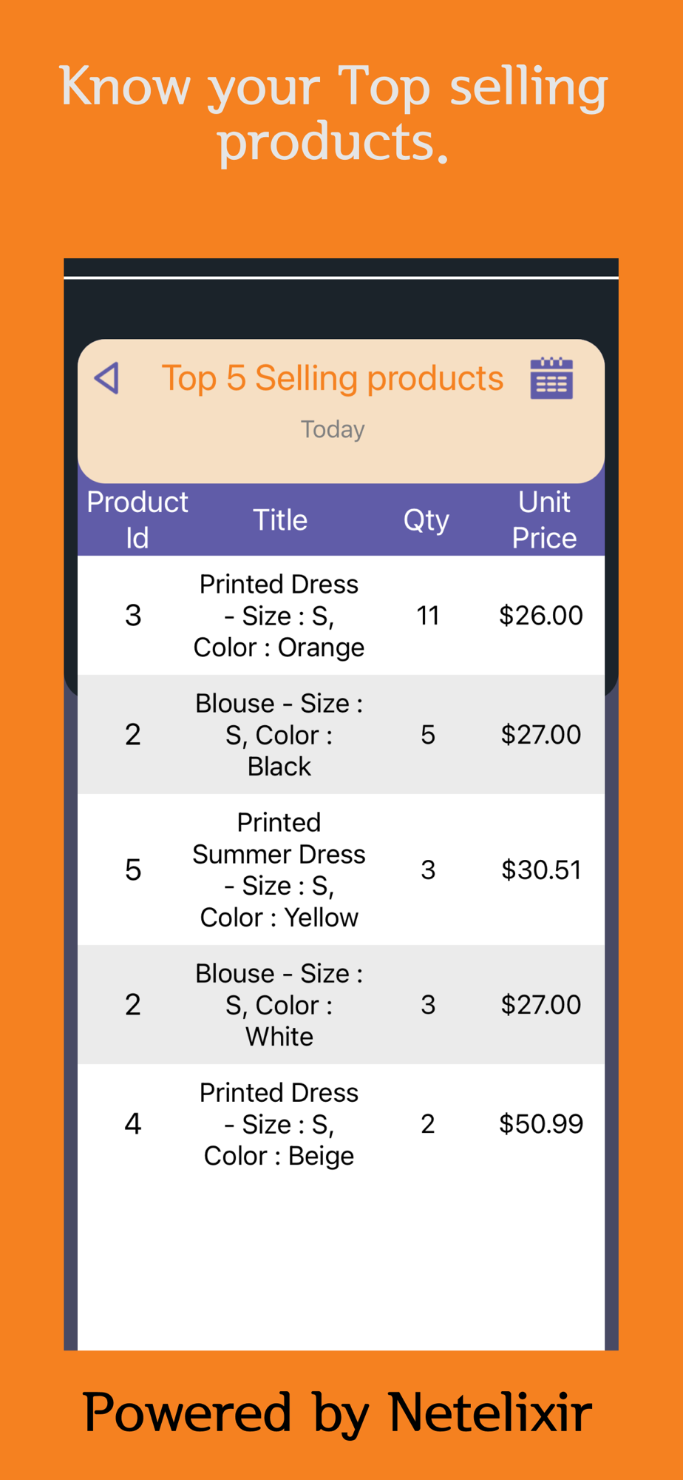The image size is (683, 1480).
Task: Tap the Unit Price column header
Action: 544,519
